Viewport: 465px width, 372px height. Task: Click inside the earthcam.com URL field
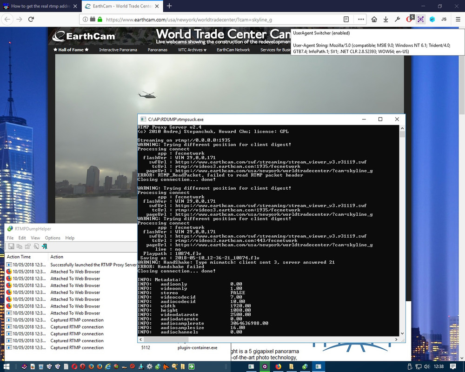tap(222, 20)
